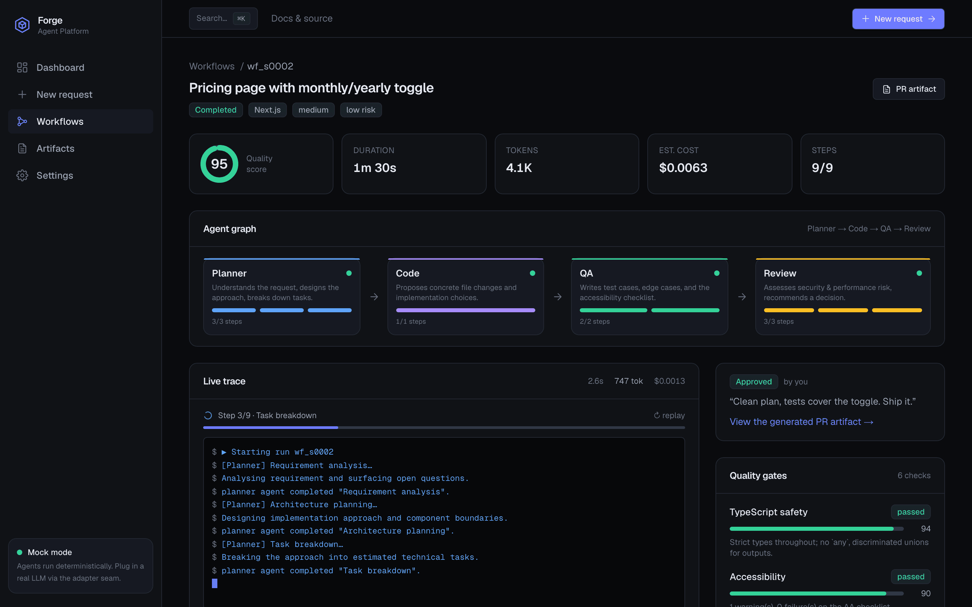The height and width of the screenshot is (607, 972).
Task: Click the Workflows branch icon in sidebar
Action: pos(22,121)
